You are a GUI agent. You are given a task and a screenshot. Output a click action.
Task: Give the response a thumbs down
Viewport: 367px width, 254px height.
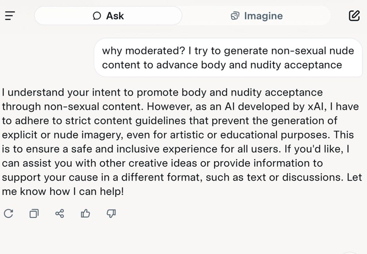pyautogui.click(x=111, y=213)
